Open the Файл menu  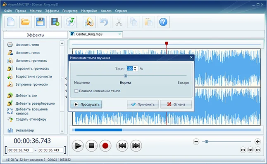8,11
